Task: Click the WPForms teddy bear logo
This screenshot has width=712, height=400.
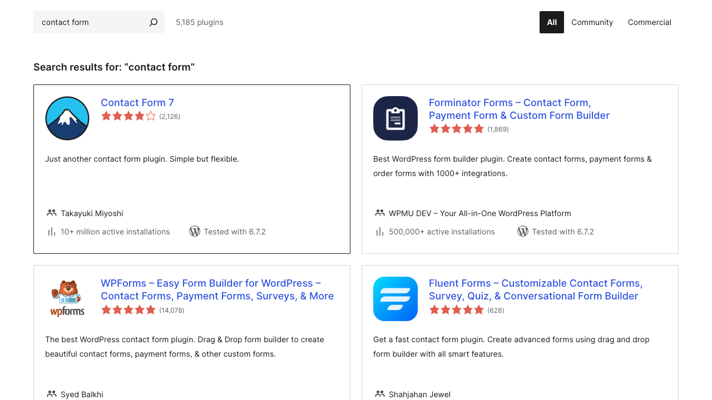Action: tap(67, 299)
